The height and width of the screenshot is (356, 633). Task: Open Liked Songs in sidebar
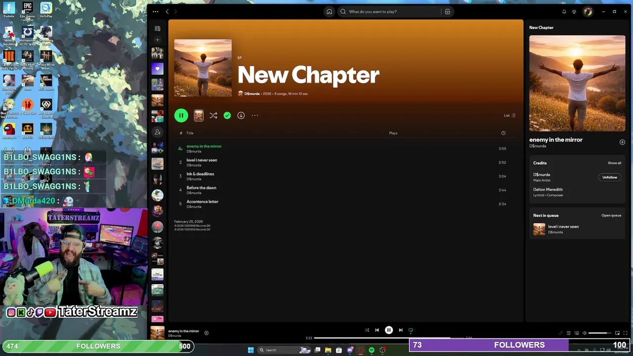(x=157, y=69)
